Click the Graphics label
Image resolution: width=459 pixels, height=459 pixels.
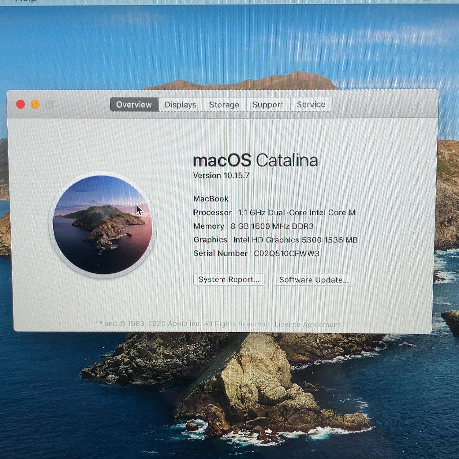tap(211, 240)
